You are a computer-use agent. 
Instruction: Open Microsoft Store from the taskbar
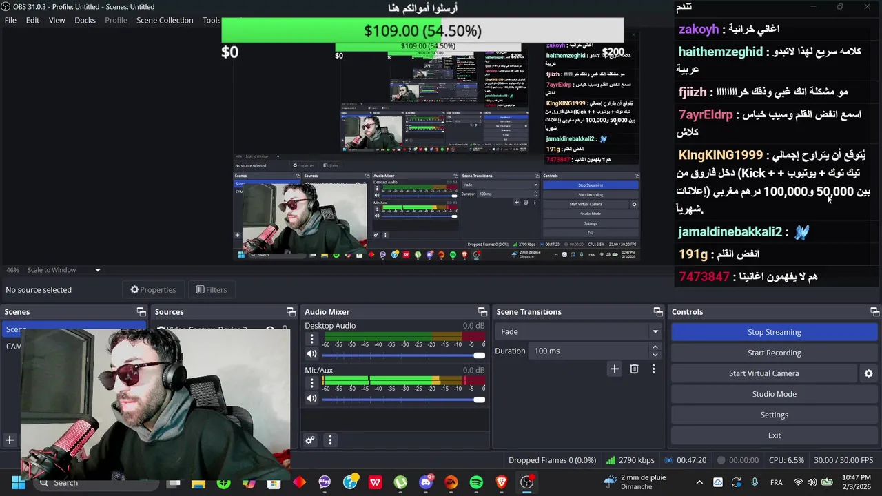[274, 483]
